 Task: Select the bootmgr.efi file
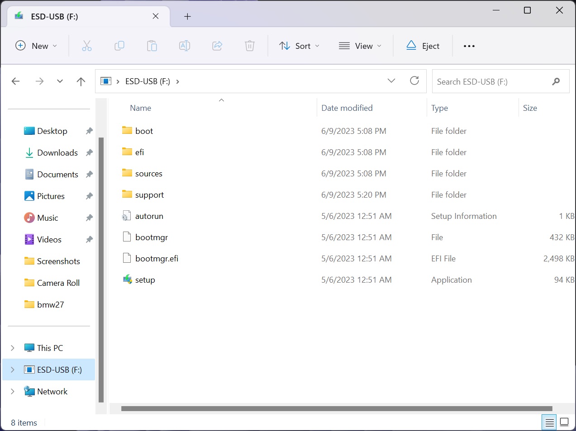(157, 259)
